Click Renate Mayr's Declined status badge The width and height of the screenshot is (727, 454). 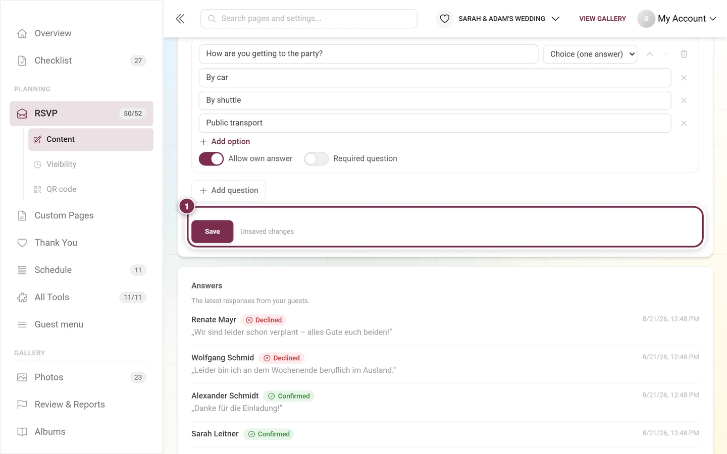click(264, 320)
